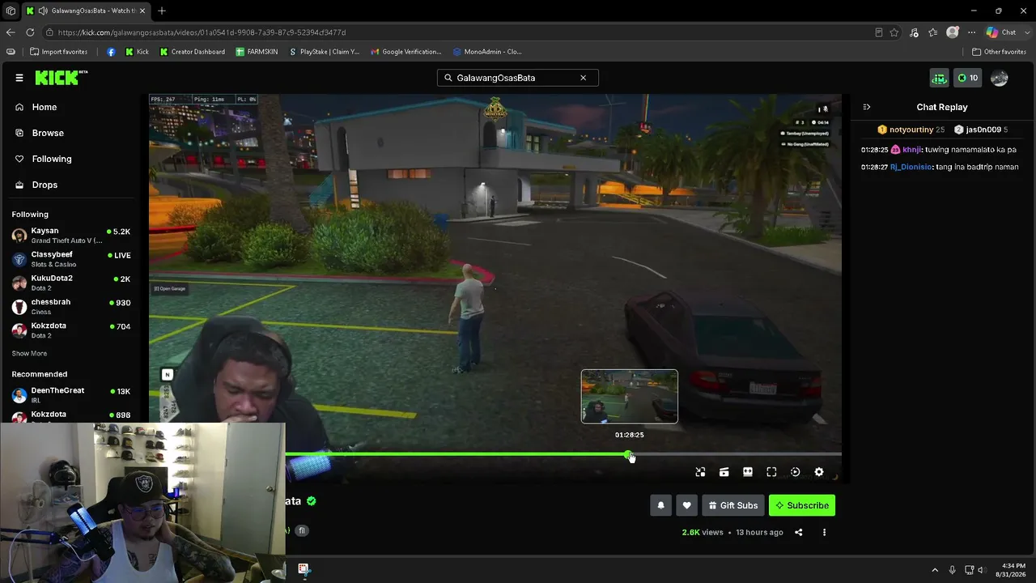Open KukuDota2's channel
This screenshot has width=1036, height=583.
tap(71, 283)
